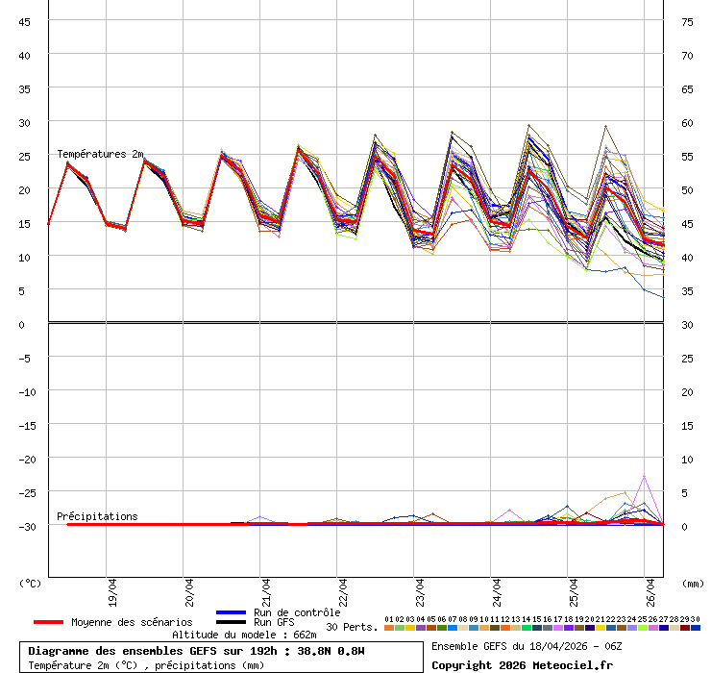Click the blue 'Run de contrôle' legend line
The height and width of the screenshot is (673, 711).
pos(232,612)
